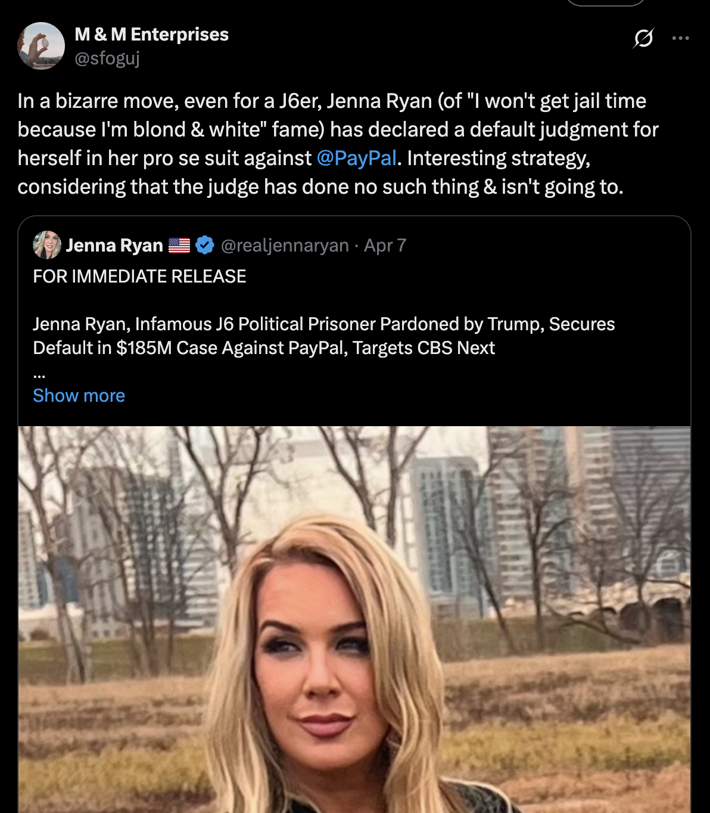Click the FOR IMMEDIATE RELEASE text line
The image size is (710, 813).
click(x=139, y=276)
